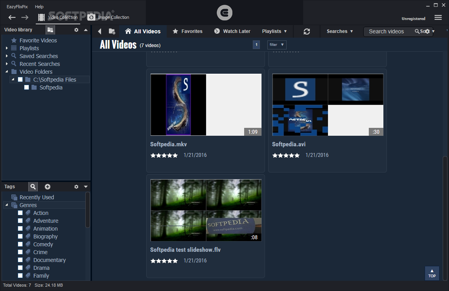Click the EazyFlixPix round logo icon
This screenshot has width=449, height=291.
point(224,13)
